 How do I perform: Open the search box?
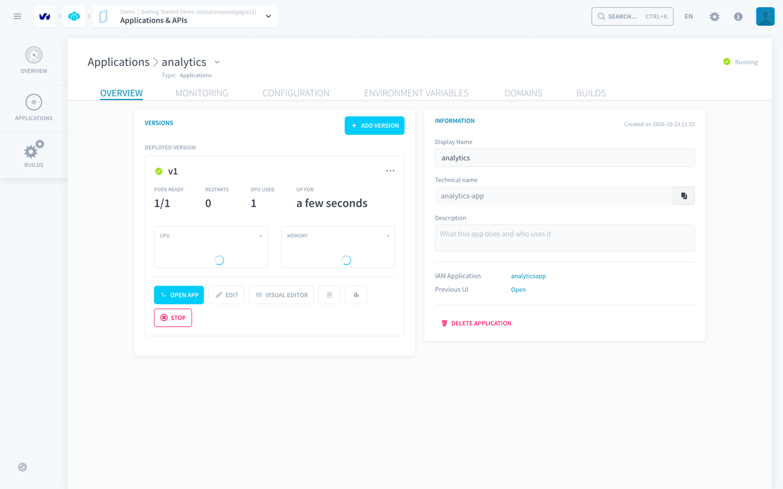(632, 16)
